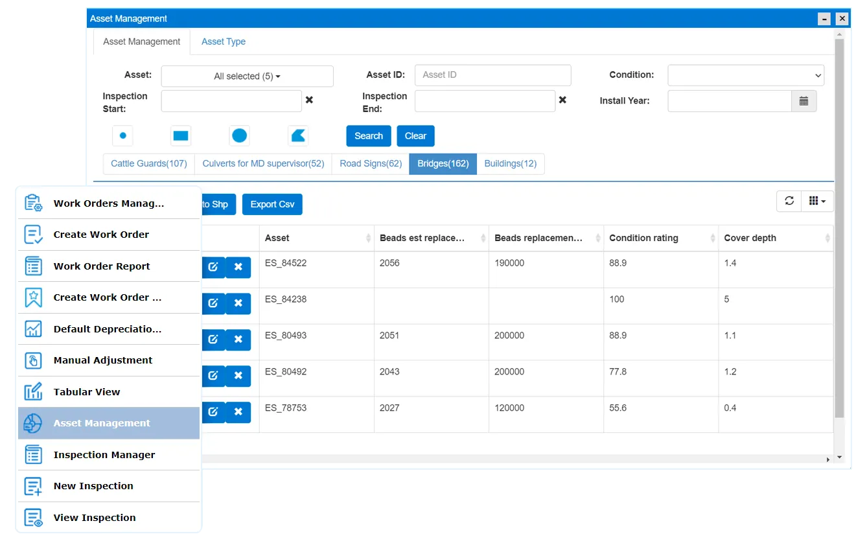
Task: Sort by the Asset column header
Action: coord(317,238)
